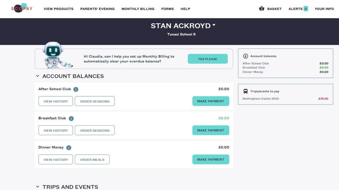
Task: Click the SCOPAY logo
Action: coord(21,9)
